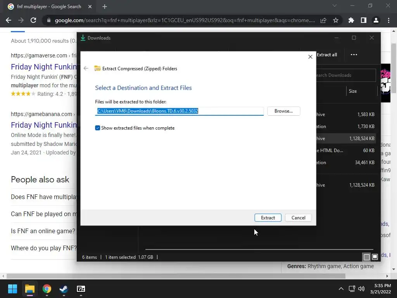This screenshot has height=298, width=397.
Task: Click the Extract button in the dialog
Action: coord(268,218)
